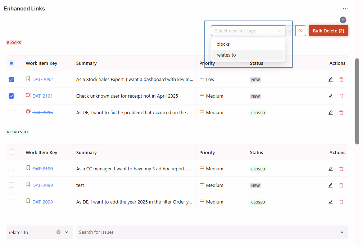The image size is (362, 246).
Task: Cancel link type change with red X
Action: 300,31
